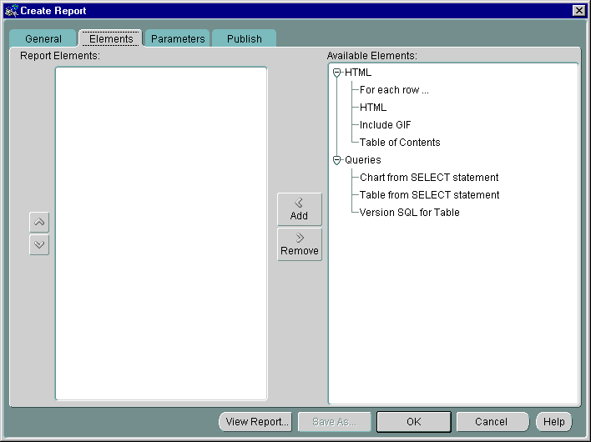
Task: Select Table from SELECT statement
Action: point(429,194)
